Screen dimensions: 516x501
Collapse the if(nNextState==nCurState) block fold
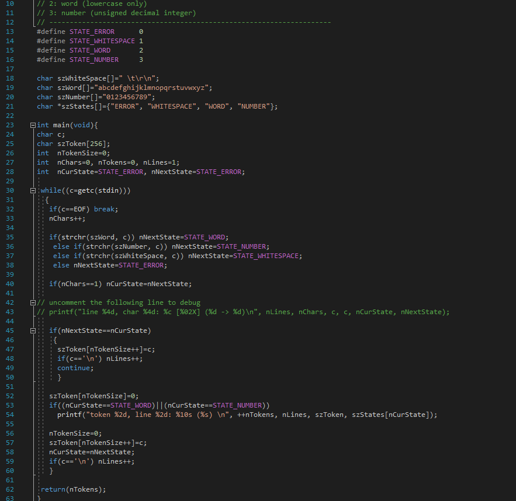[33, 330]
